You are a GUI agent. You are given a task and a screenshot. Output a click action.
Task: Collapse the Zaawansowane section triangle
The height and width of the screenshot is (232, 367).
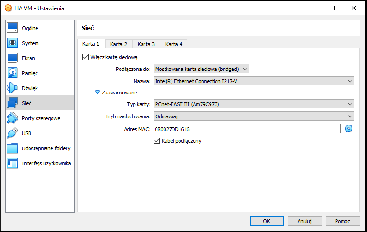pos(97,93)
